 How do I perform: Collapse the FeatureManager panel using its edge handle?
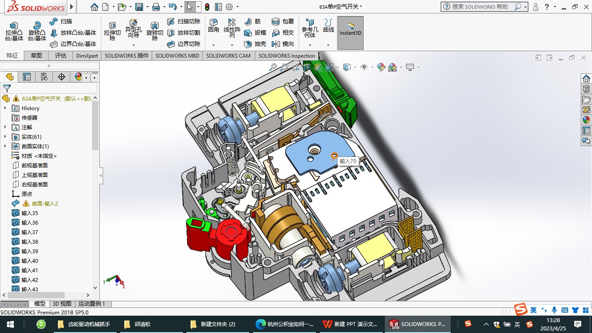click(x=101, y=175)
